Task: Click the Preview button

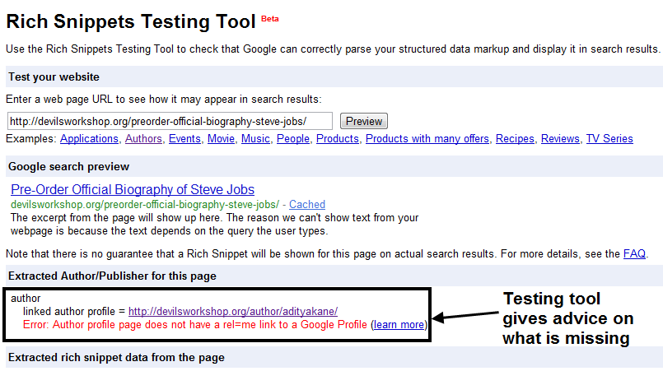Action: point(364,121)
